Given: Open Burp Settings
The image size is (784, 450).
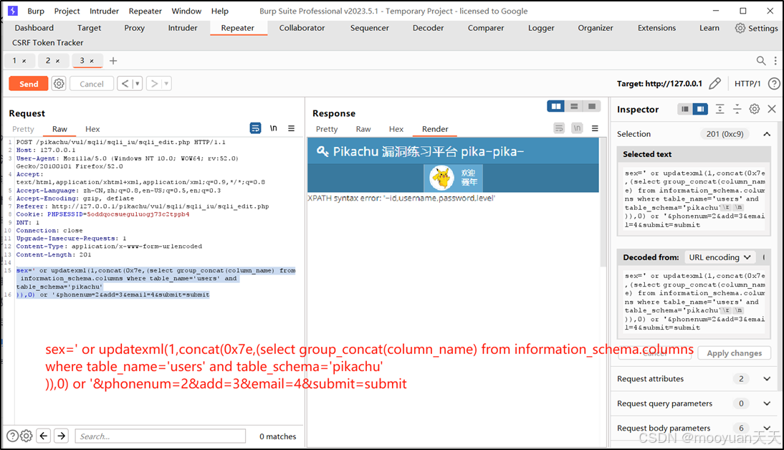Looking at the screenshot, I should tap(757, 28).
